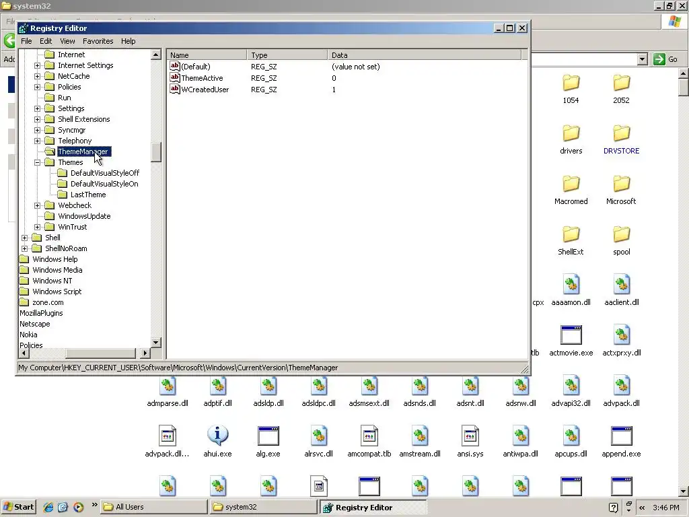The height and width of the screenshot is (517, 689).
Task: Select the Run key folder icon
Action: click(50, 98)
